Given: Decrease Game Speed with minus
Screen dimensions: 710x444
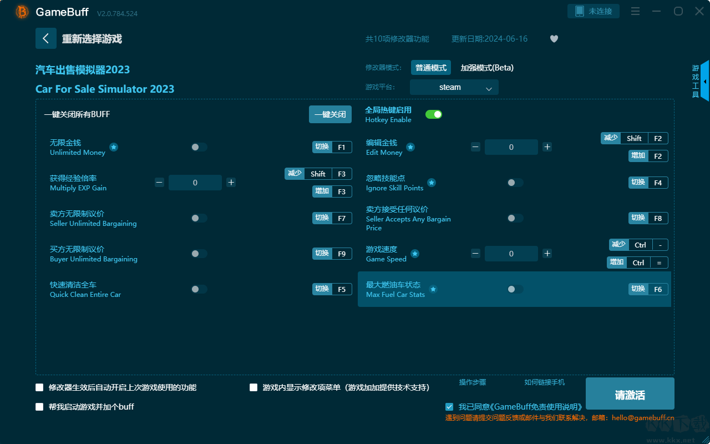Looking at the screenshot, I should click(x=476, y=253).
